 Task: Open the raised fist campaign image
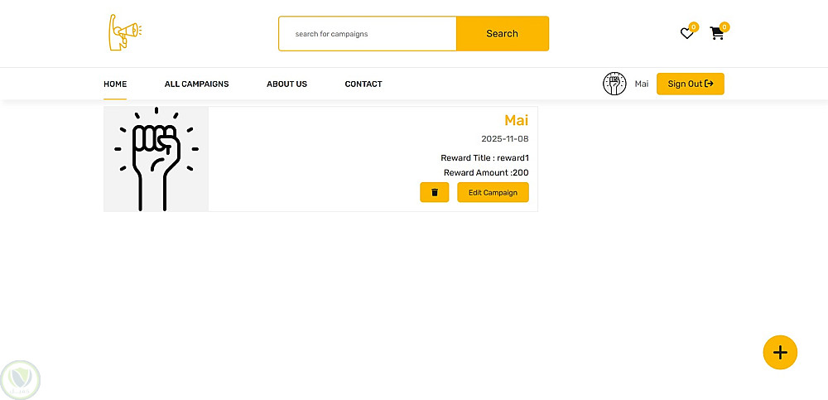point(156,159)
